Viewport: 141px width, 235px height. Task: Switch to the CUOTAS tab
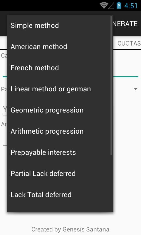click(129, 43)
